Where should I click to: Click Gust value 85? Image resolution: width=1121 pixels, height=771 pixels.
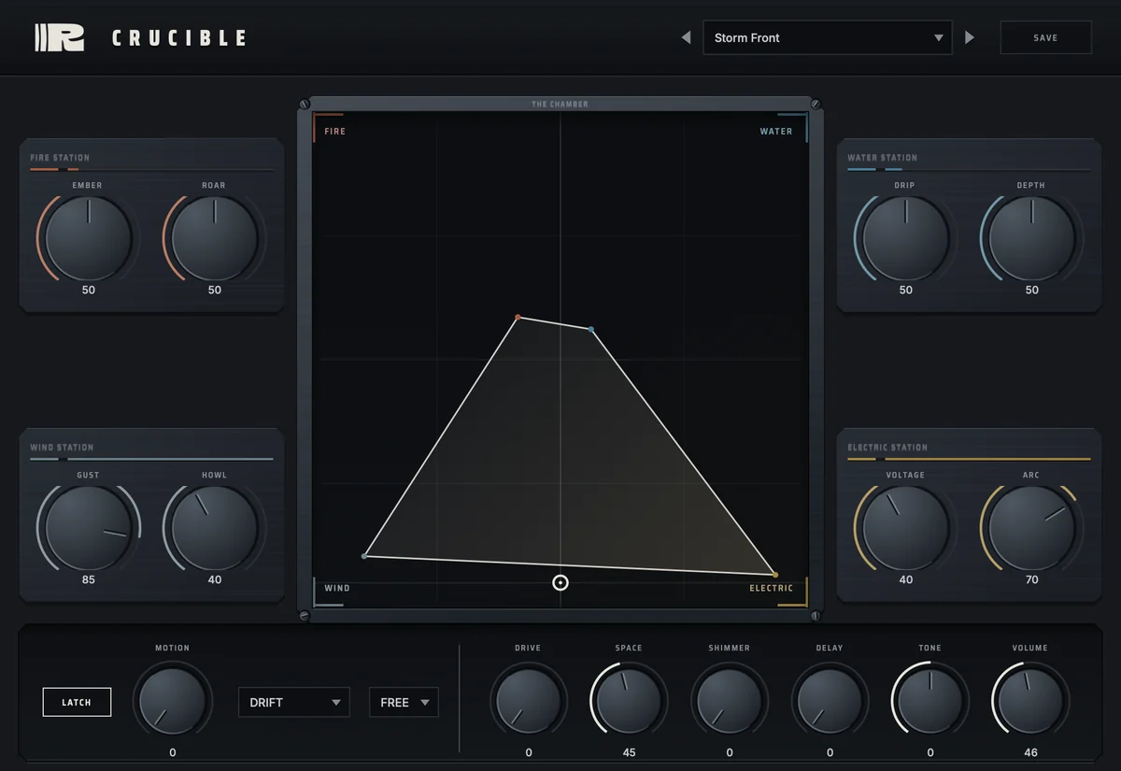[x=88, y=579]
